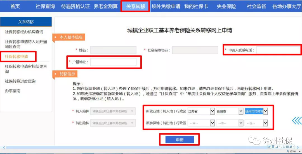302x154 pixels.
Task: Go to the 养老金测算 tab
Action: point(105,6)
